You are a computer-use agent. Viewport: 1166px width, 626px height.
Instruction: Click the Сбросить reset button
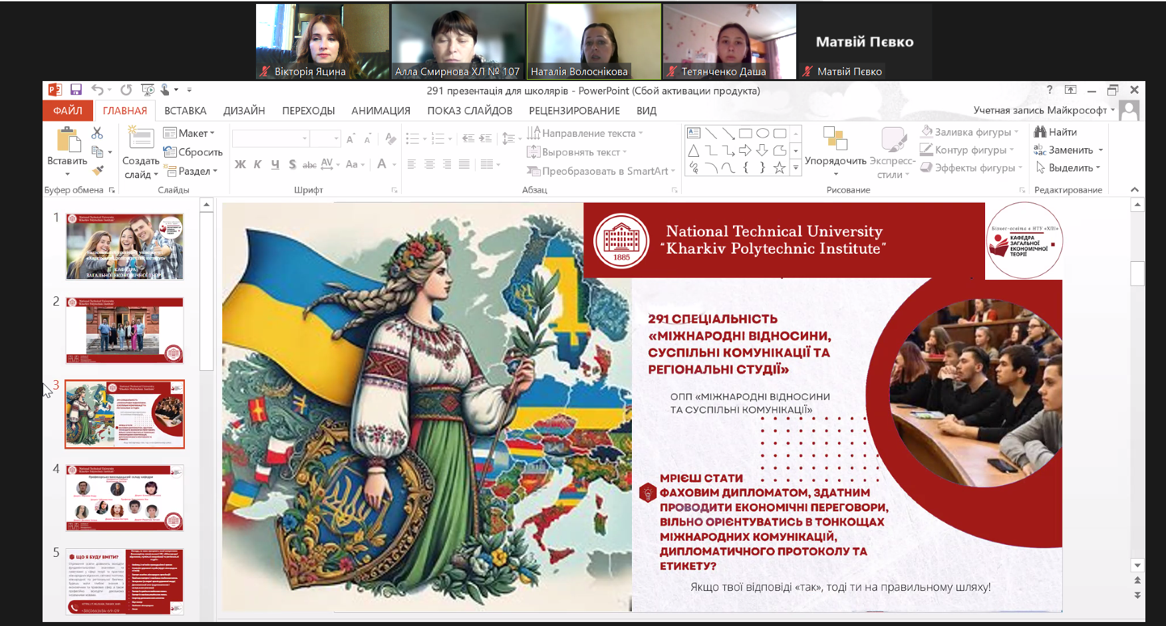pos(194,152)
